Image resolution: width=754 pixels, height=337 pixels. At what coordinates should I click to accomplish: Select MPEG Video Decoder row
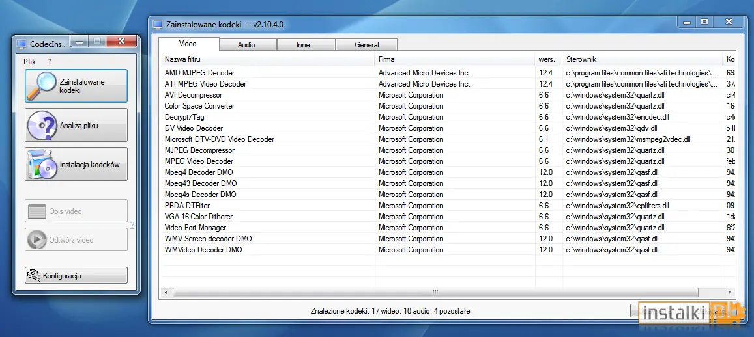pos(448,161)
